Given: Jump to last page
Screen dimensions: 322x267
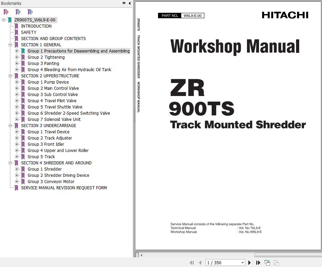Looking at the screenshot, I should tap(258, 263).
